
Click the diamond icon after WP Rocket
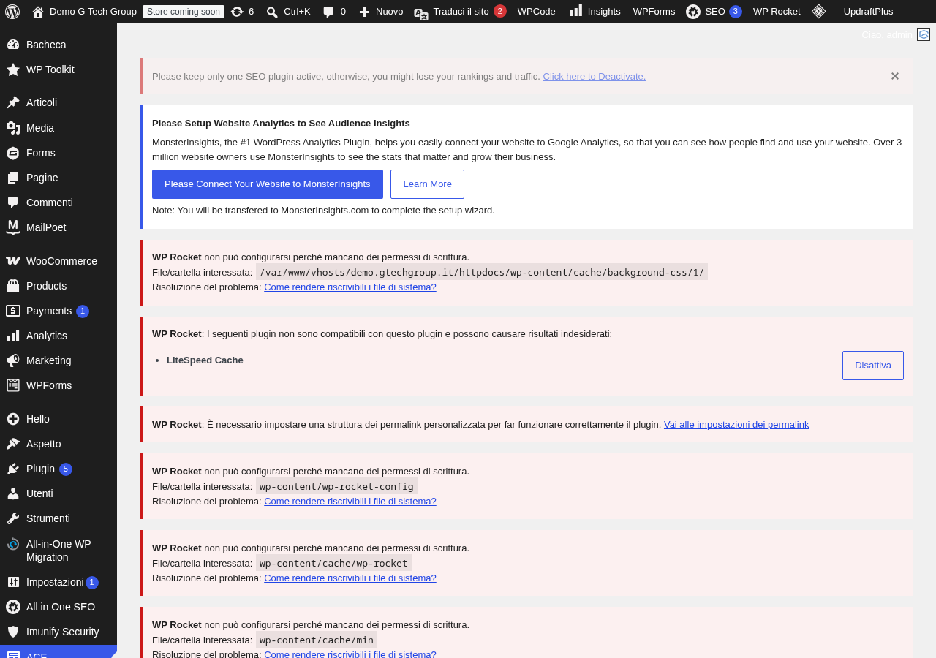819,11
